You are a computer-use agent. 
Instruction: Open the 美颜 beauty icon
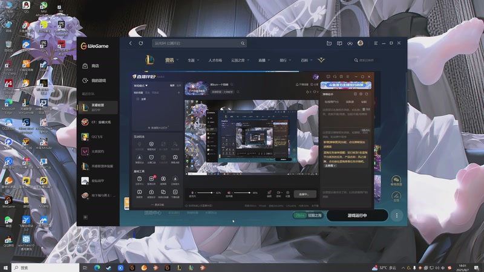[269, 193]
